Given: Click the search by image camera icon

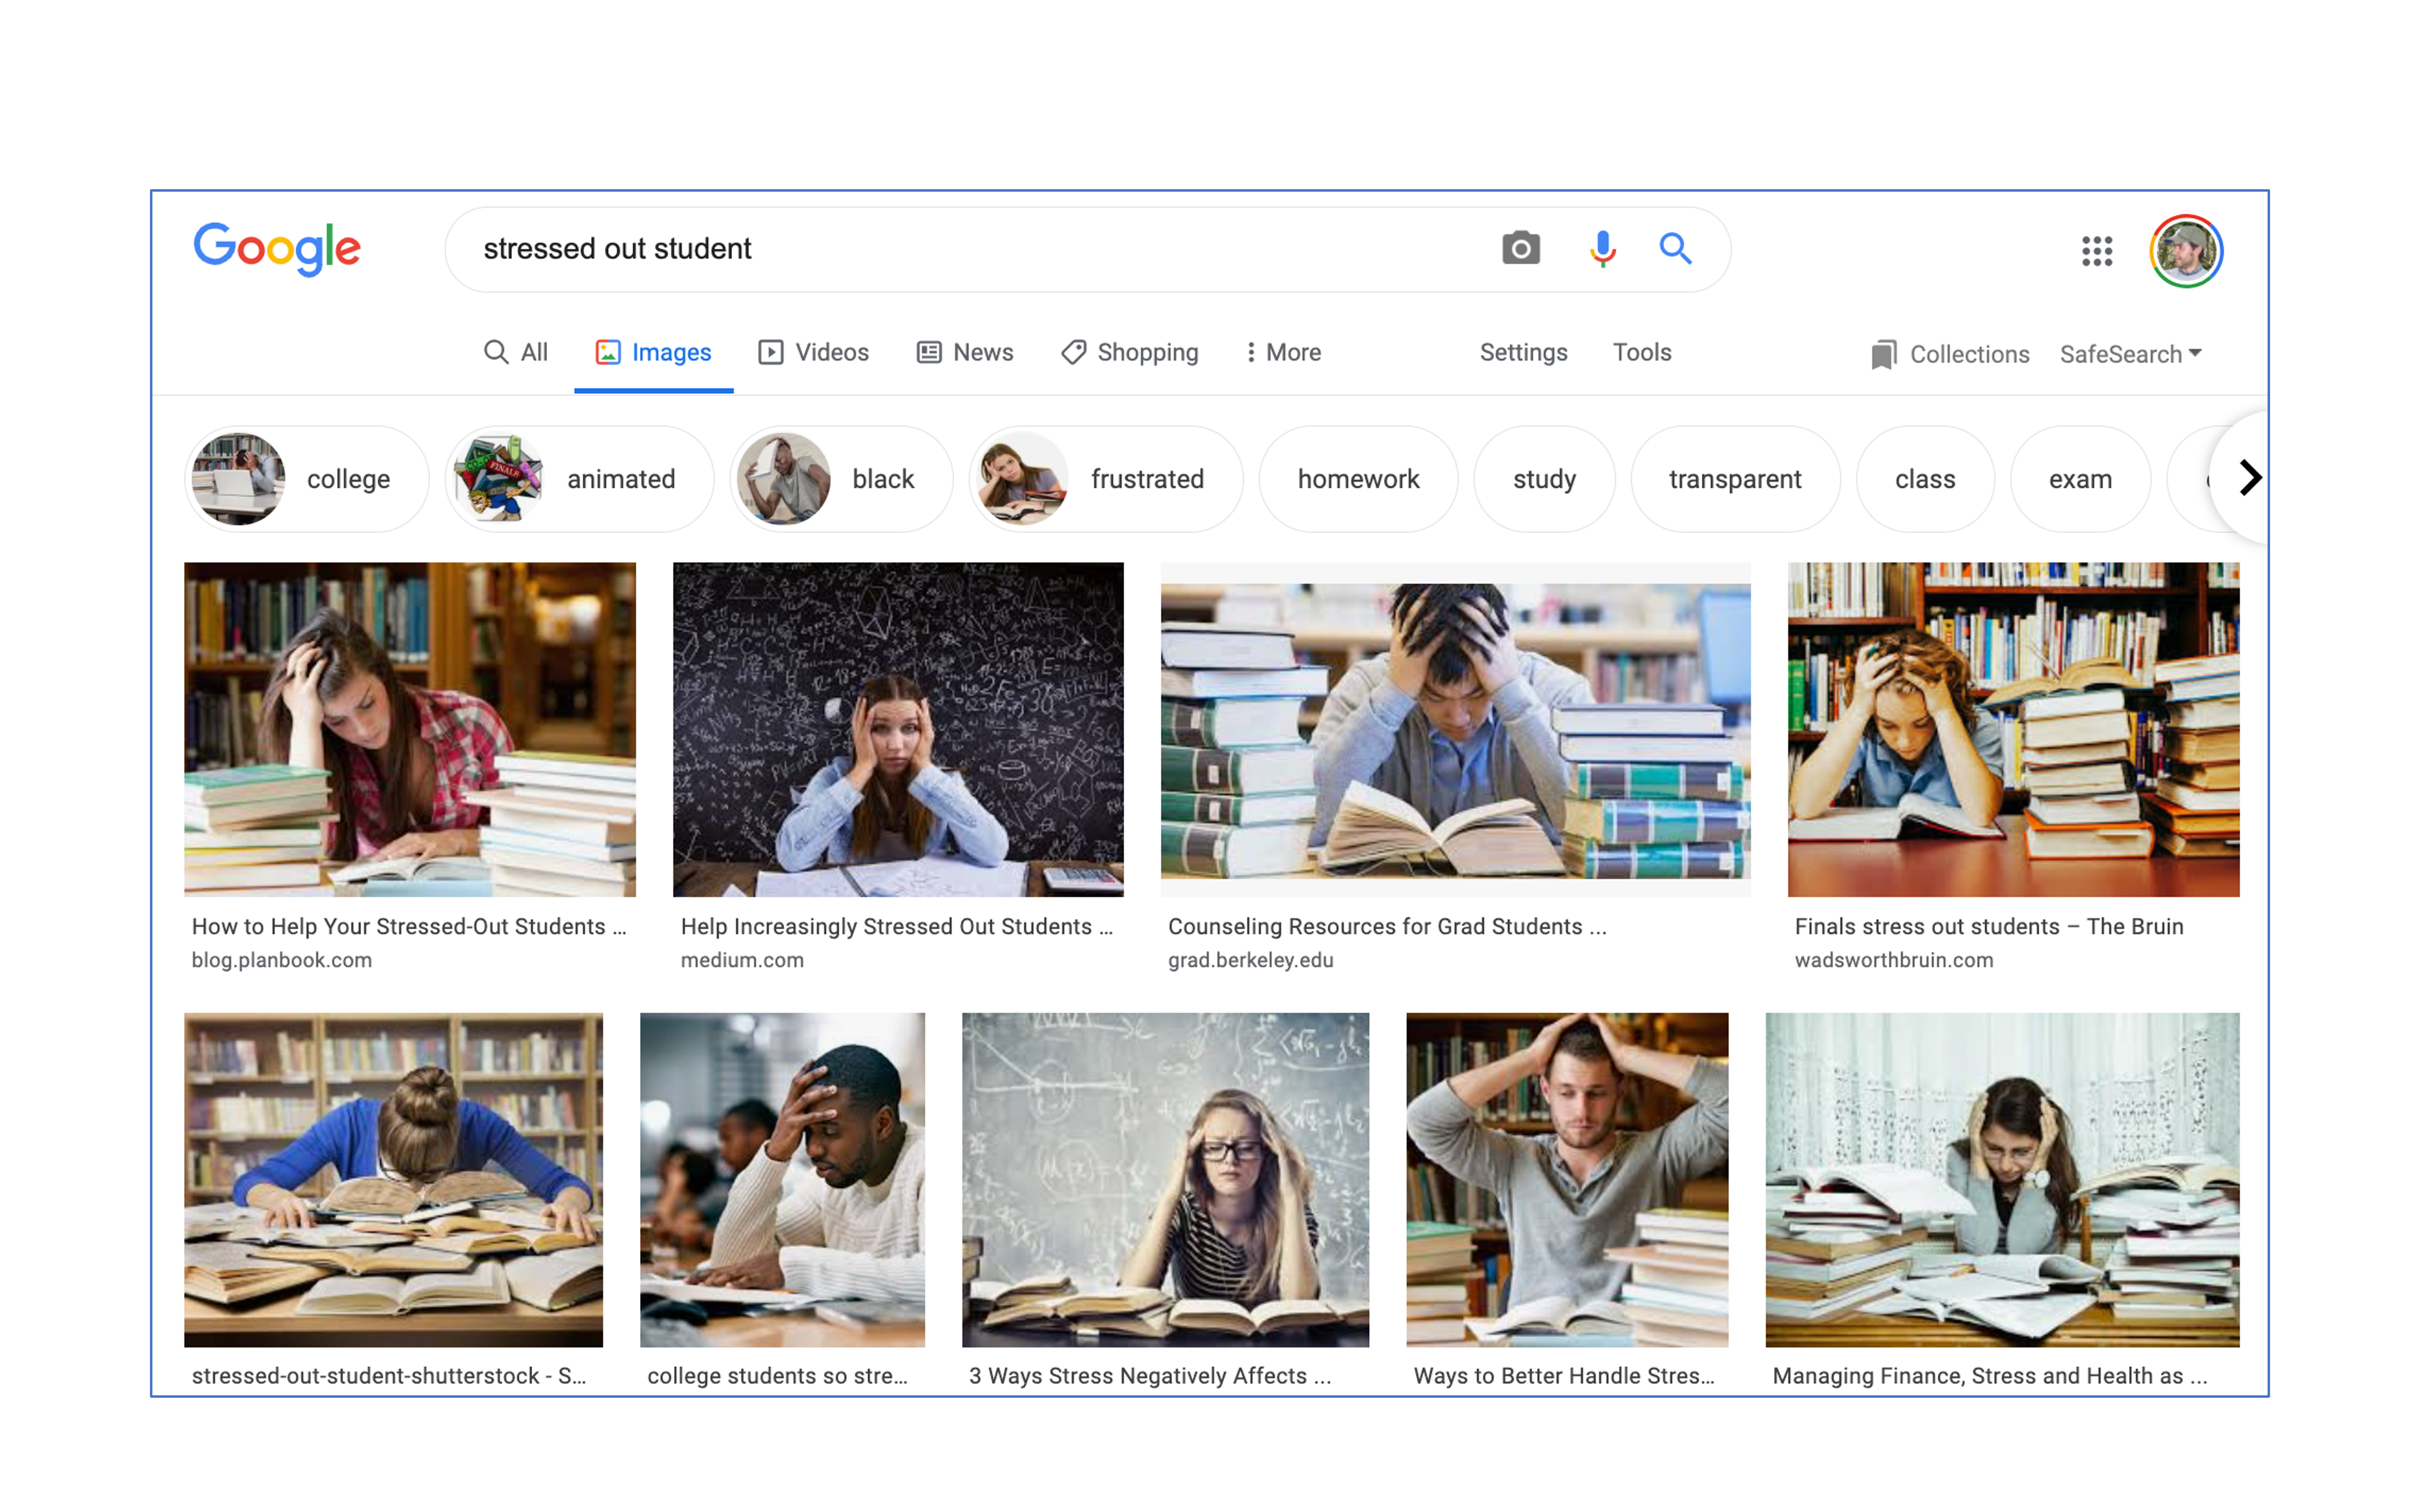Looking at the screenshot, I should pos(1521,248).
